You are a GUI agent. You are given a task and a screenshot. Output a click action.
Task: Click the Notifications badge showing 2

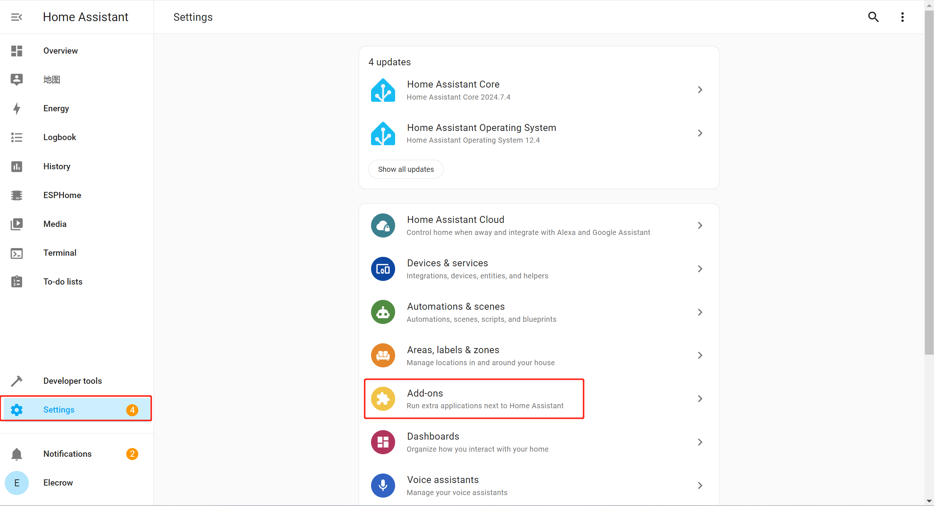[x=132, y=454]
